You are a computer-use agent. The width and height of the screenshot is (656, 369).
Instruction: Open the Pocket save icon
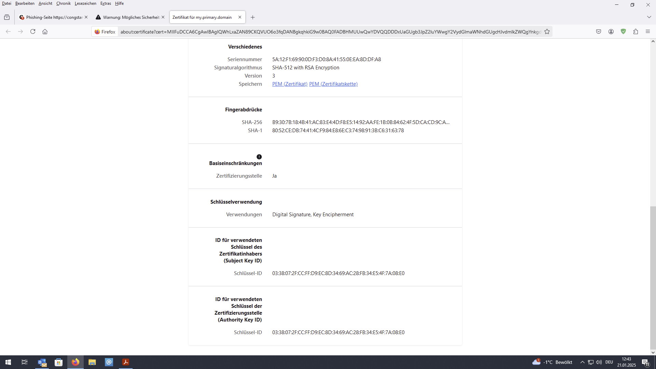click(x=599, y=31)
